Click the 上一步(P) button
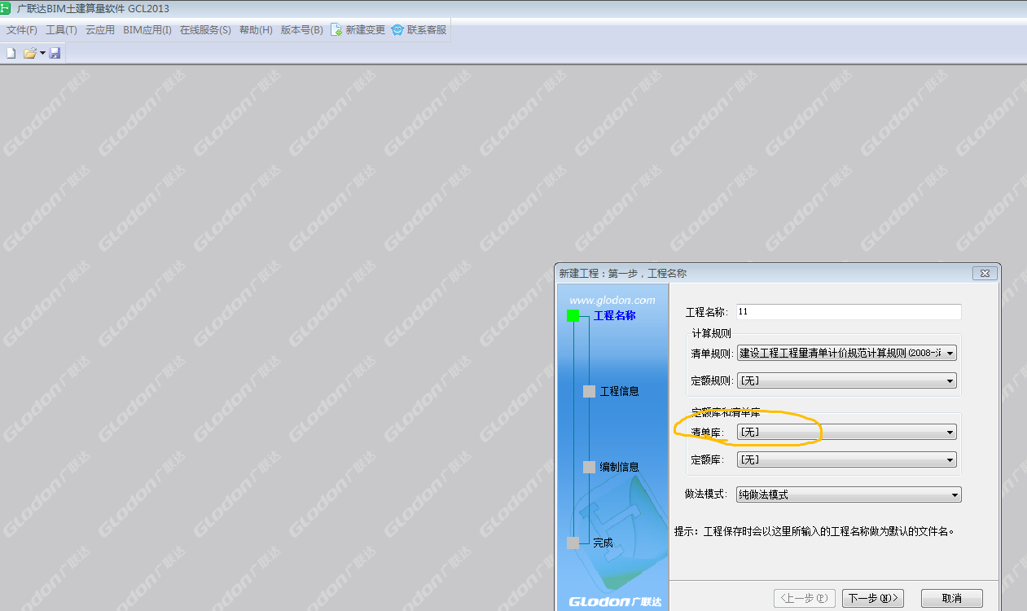 804,598
